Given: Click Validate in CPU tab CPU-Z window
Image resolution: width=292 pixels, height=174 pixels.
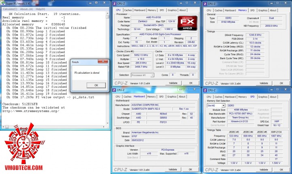Looking at the screenshot, I should (173, 83).
